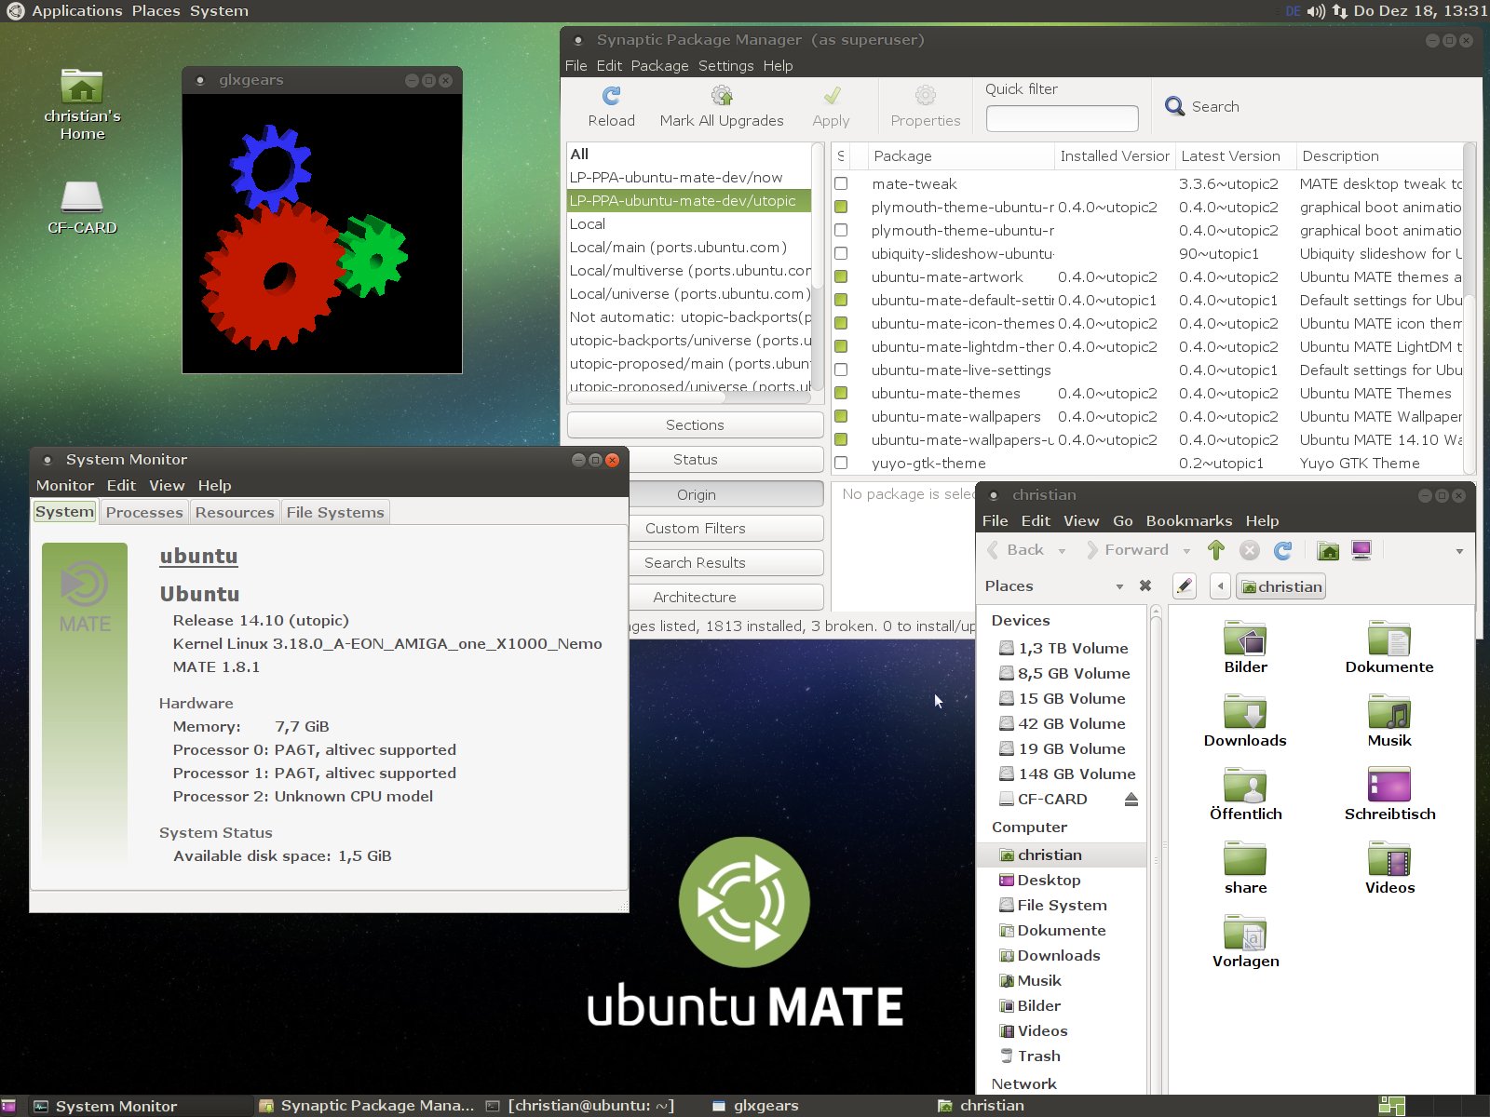The height and width of the screenshot is (1117, 1490).
Task: Eject the CF-CARD device
Action: [1131, 800]
